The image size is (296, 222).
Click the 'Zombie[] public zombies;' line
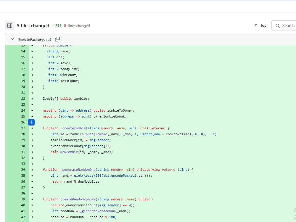tap(66, 99)
